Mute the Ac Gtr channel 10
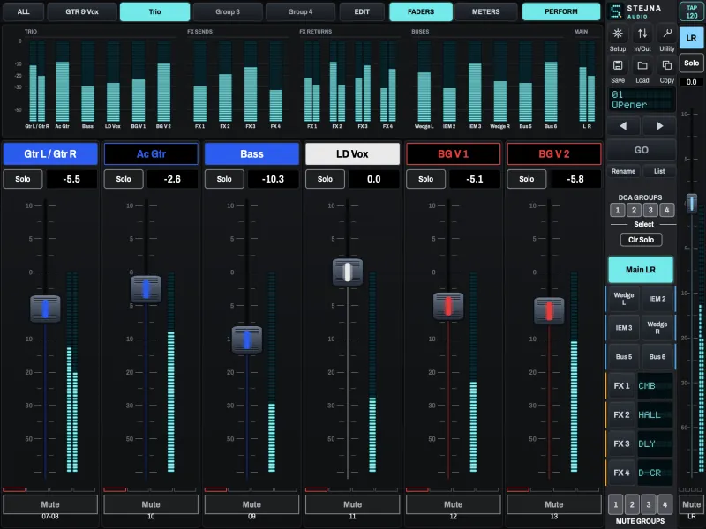Screen dimensions: 706x529 [x=151, y=504]
